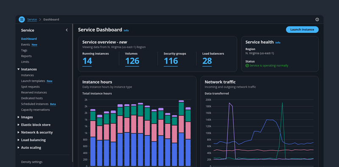The image size is (339, 167).
Task: Click the info circle icon top right
Action: [317, 19]
